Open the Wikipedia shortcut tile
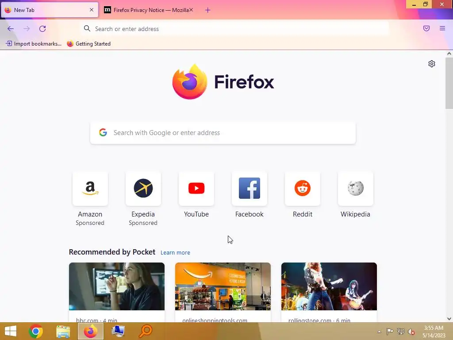The image size is (453, 340). click(355, 189)
